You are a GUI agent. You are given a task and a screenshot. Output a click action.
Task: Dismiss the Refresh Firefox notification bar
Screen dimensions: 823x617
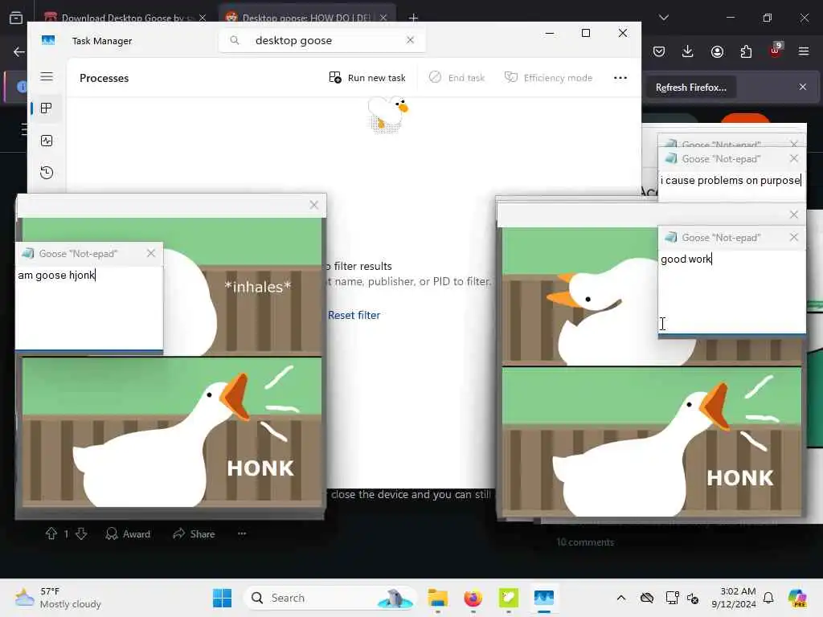point(803,87)
